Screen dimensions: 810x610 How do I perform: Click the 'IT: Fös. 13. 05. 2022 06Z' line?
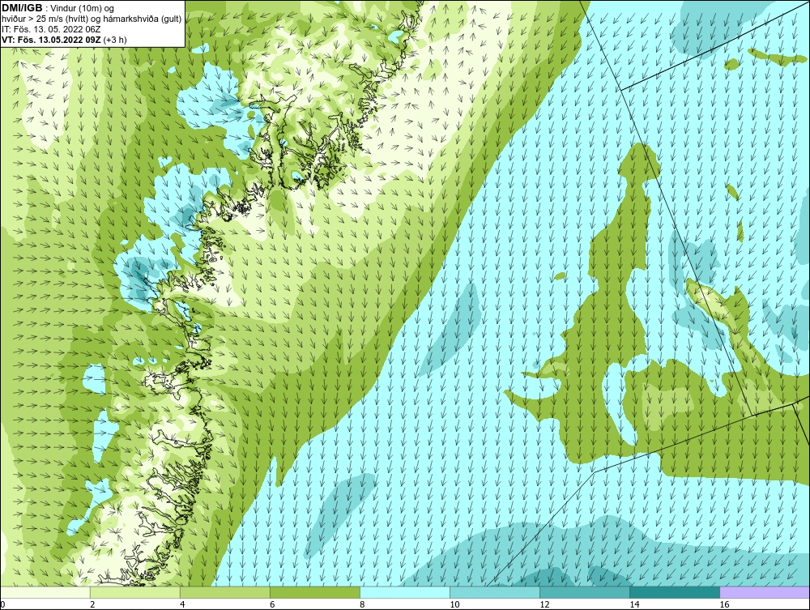(51, 29)
